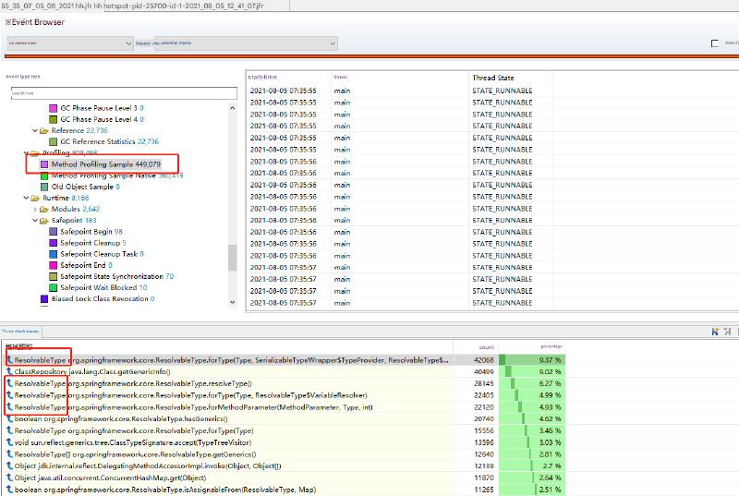
Task: Click the Safepoint End pink icon
Action: coord(54,265)
